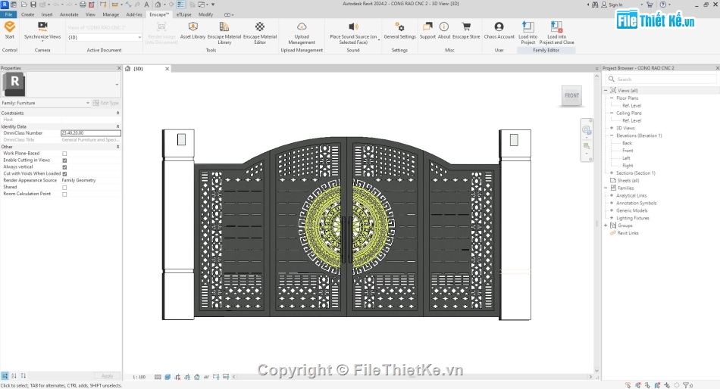Select Lighting Fixtures in Families
The image size is (720, 389).
click(632, 218)
